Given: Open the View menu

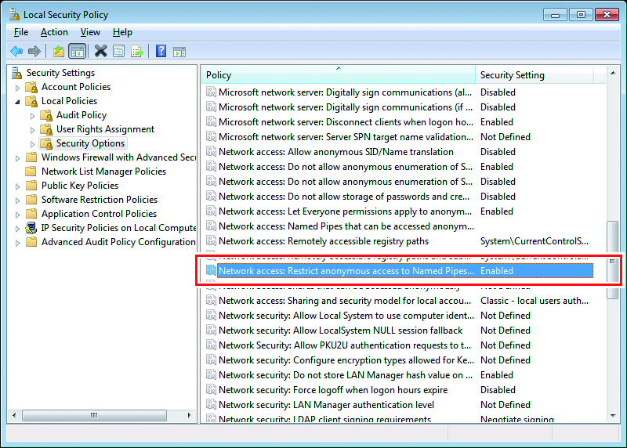Looking at the screenshot, I should 90,32.
